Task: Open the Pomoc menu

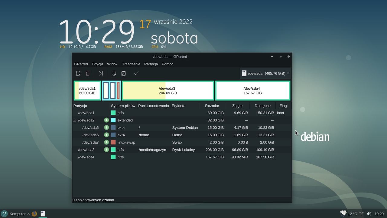Action: coord(167,64)
